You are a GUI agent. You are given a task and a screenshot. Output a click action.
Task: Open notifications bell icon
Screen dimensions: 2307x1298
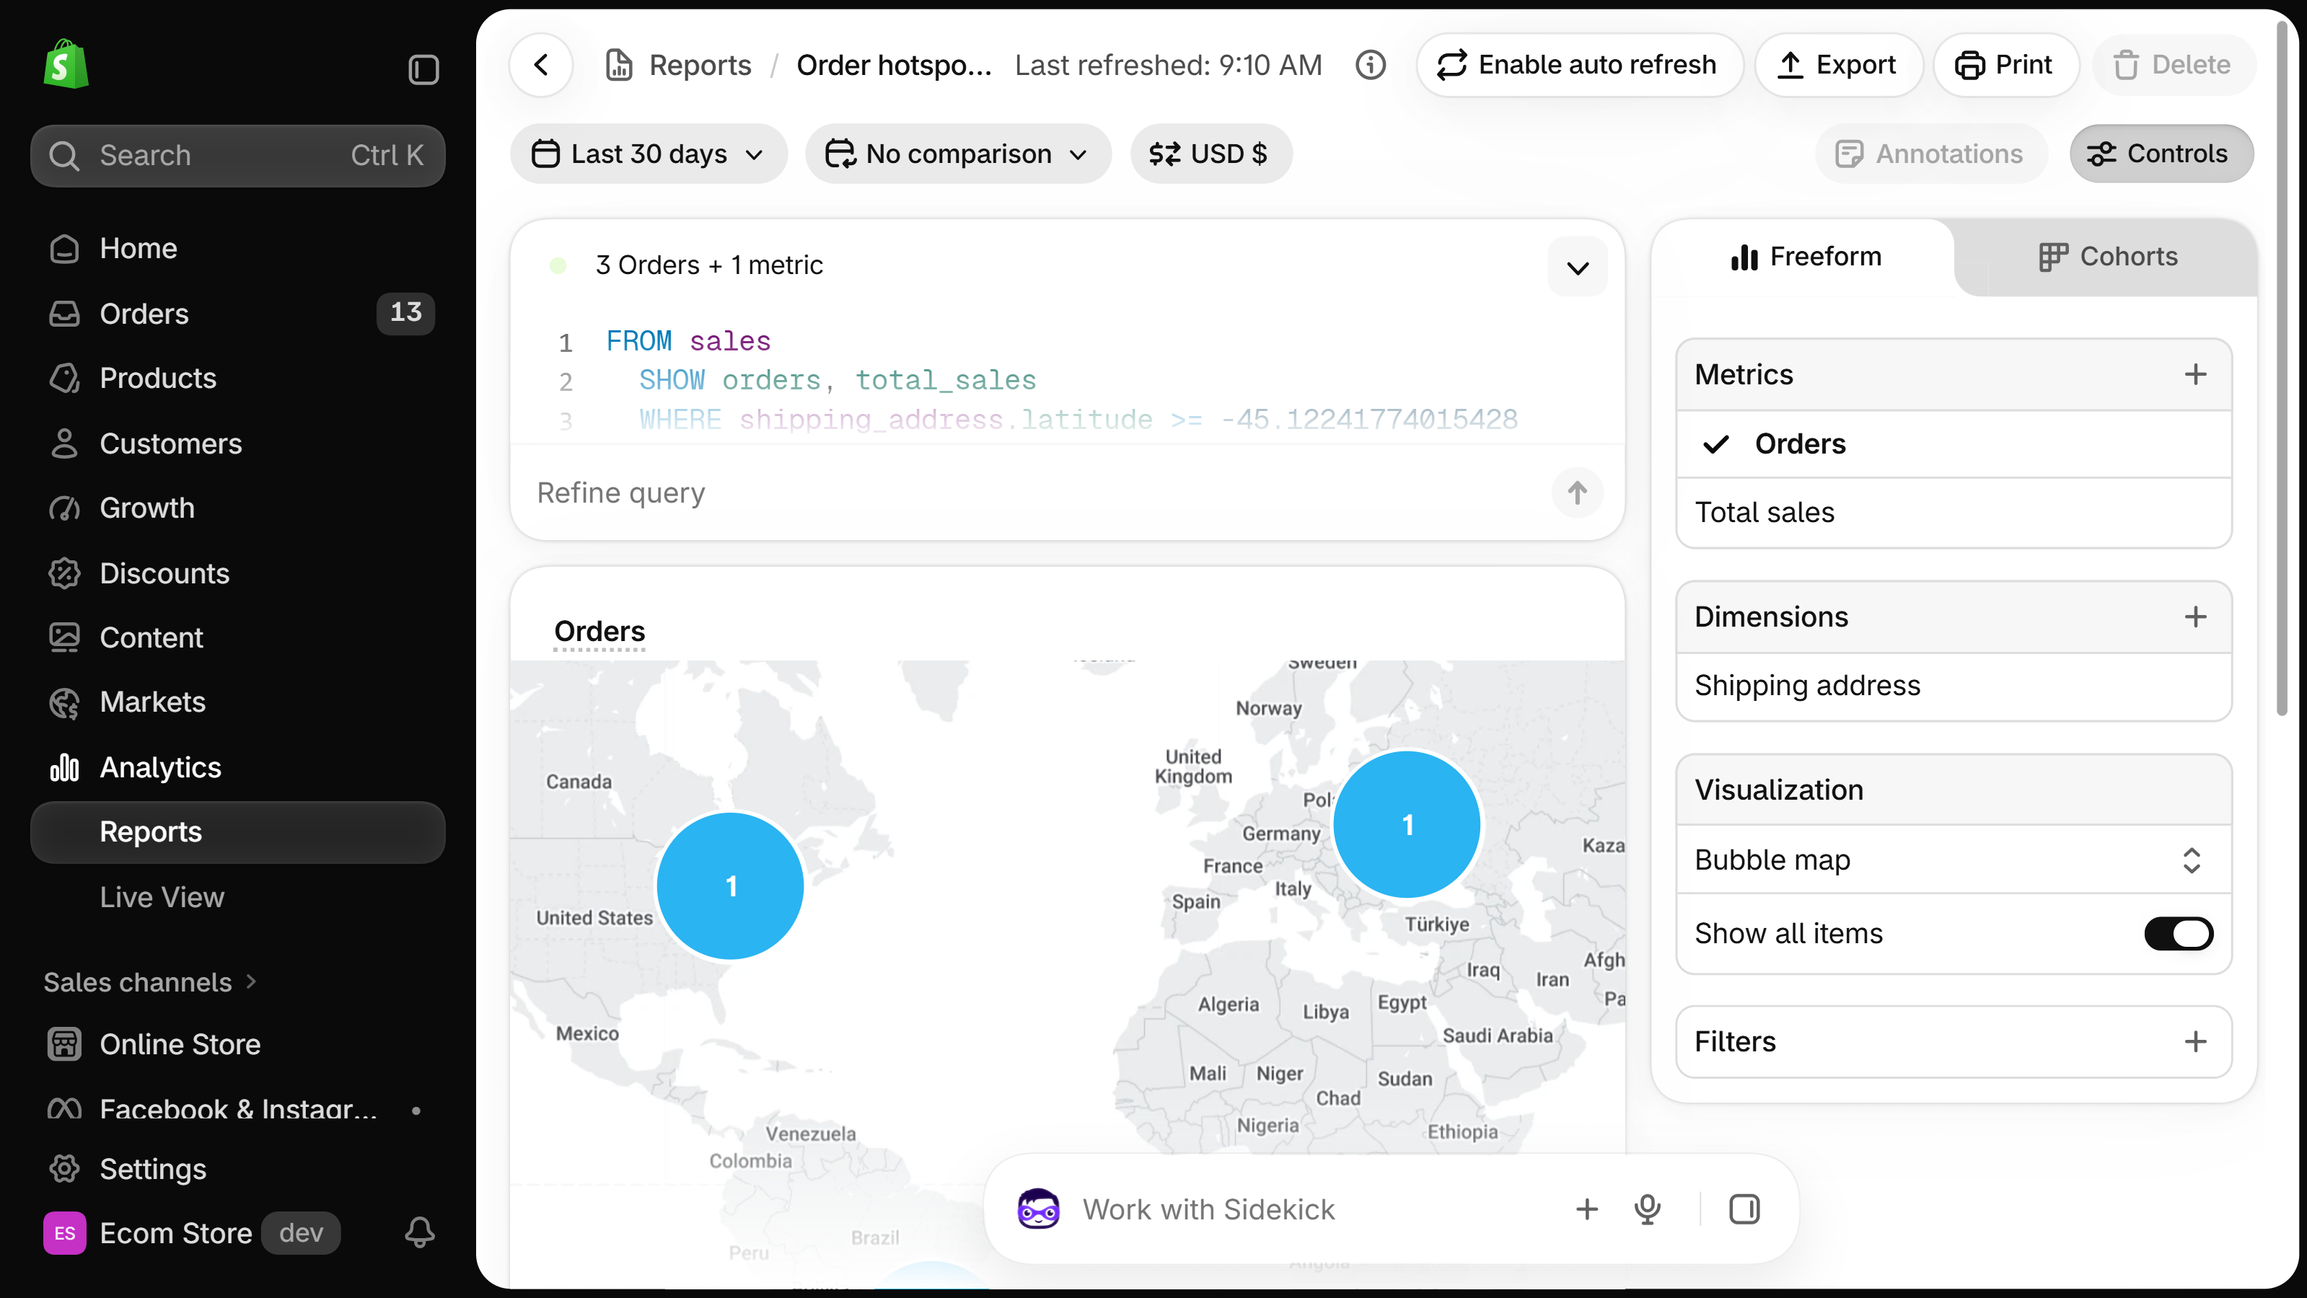pos(419,1232)
